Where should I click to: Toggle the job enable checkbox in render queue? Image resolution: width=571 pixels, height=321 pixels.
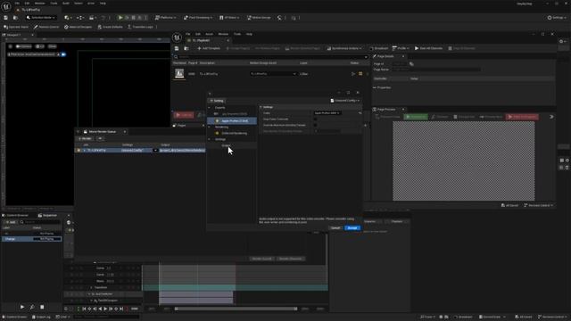(x=79, y=150)
